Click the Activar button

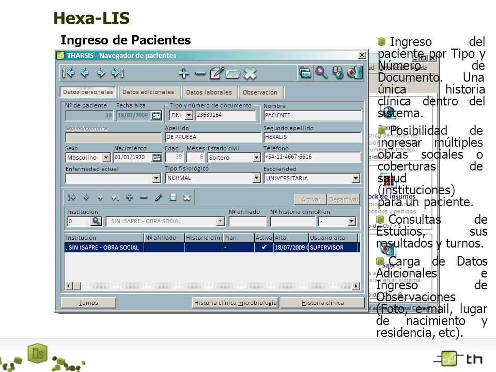click(311, 199)
